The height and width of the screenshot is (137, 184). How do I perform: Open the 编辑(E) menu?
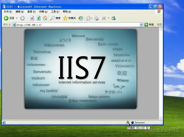pos(20,12)
